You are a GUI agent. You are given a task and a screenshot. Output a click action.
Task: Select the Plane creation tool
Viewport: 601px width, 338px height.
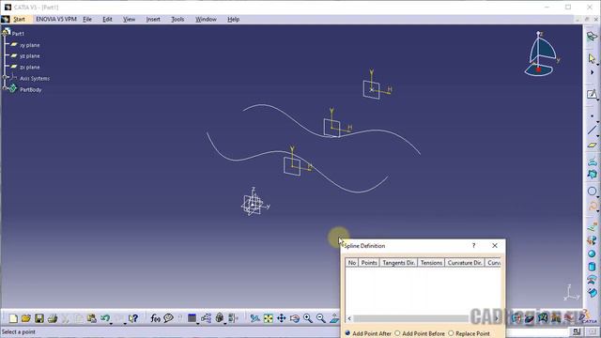[592, 146]
